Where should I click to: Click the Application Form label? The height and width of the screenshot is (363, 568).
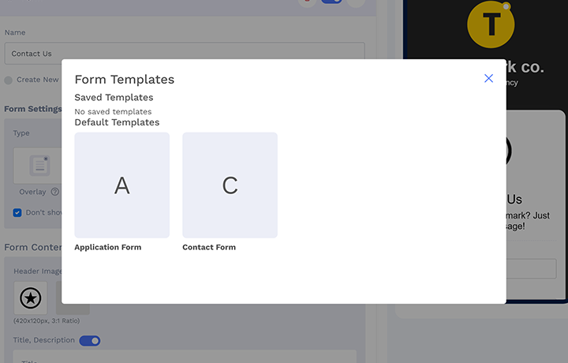pos(108,247)
